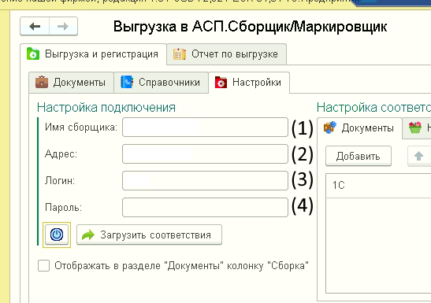431x303 pixels.
Task: Click the phonebook icon on Справочники tab
Action: [x=127, y=82]
